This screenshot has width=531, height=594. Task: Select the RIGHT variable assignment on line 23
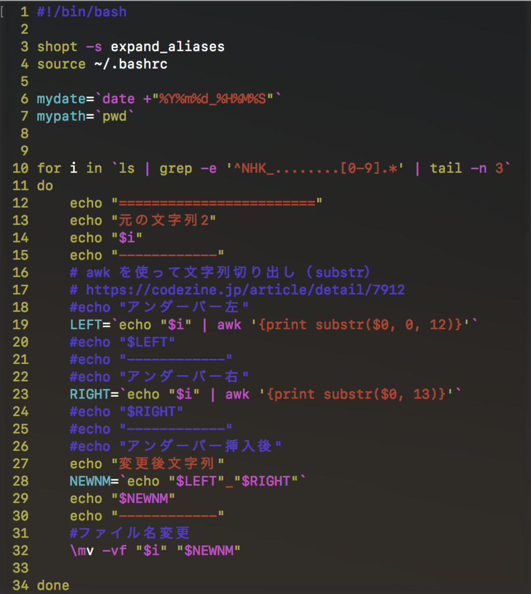90,394
